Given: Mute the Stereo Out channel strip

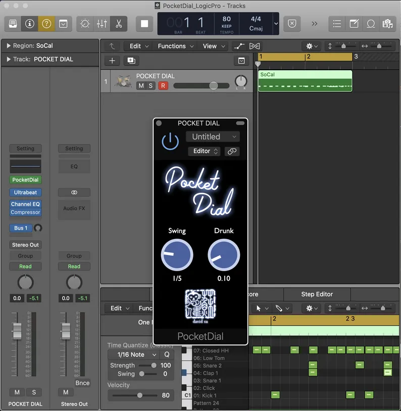Looking at the screenshot, I should click(x=66, y=392).
